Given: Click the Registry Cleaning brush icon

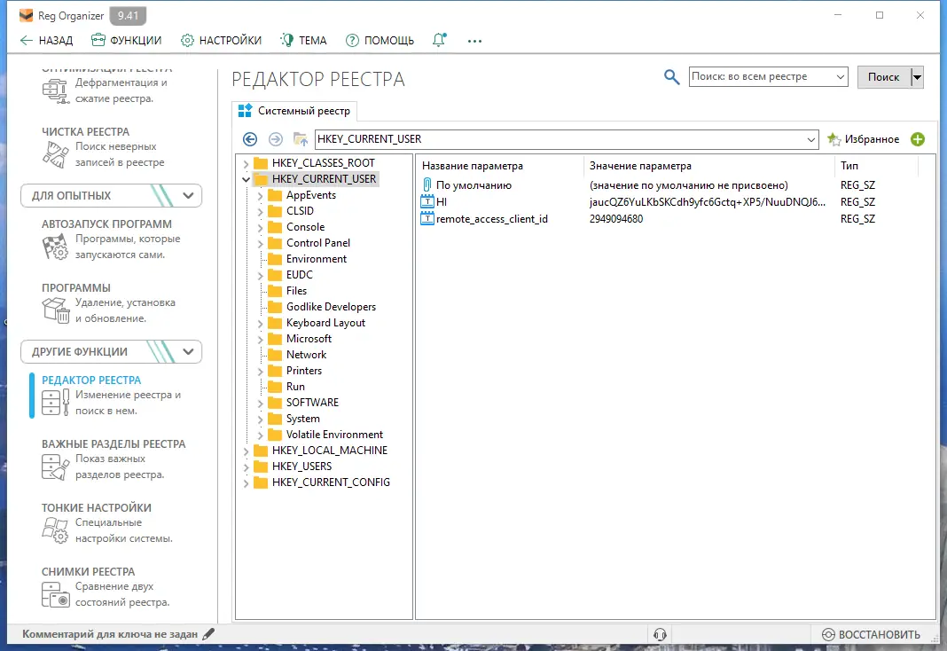Looking at the screenshot, I should [x=56, y=154].
